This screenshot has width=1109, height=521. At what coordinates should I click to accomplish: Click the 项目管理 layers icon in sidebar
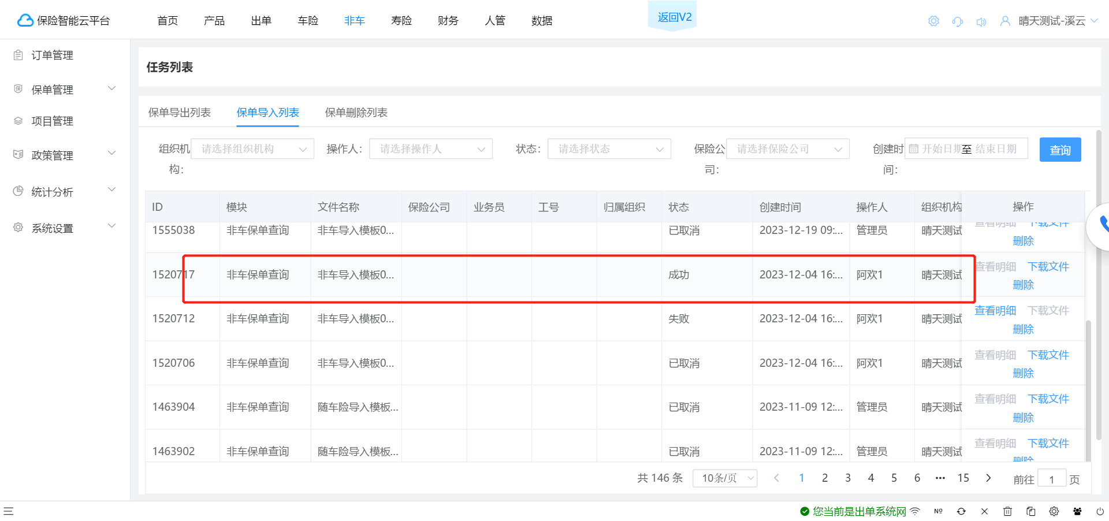coord(18,121)
